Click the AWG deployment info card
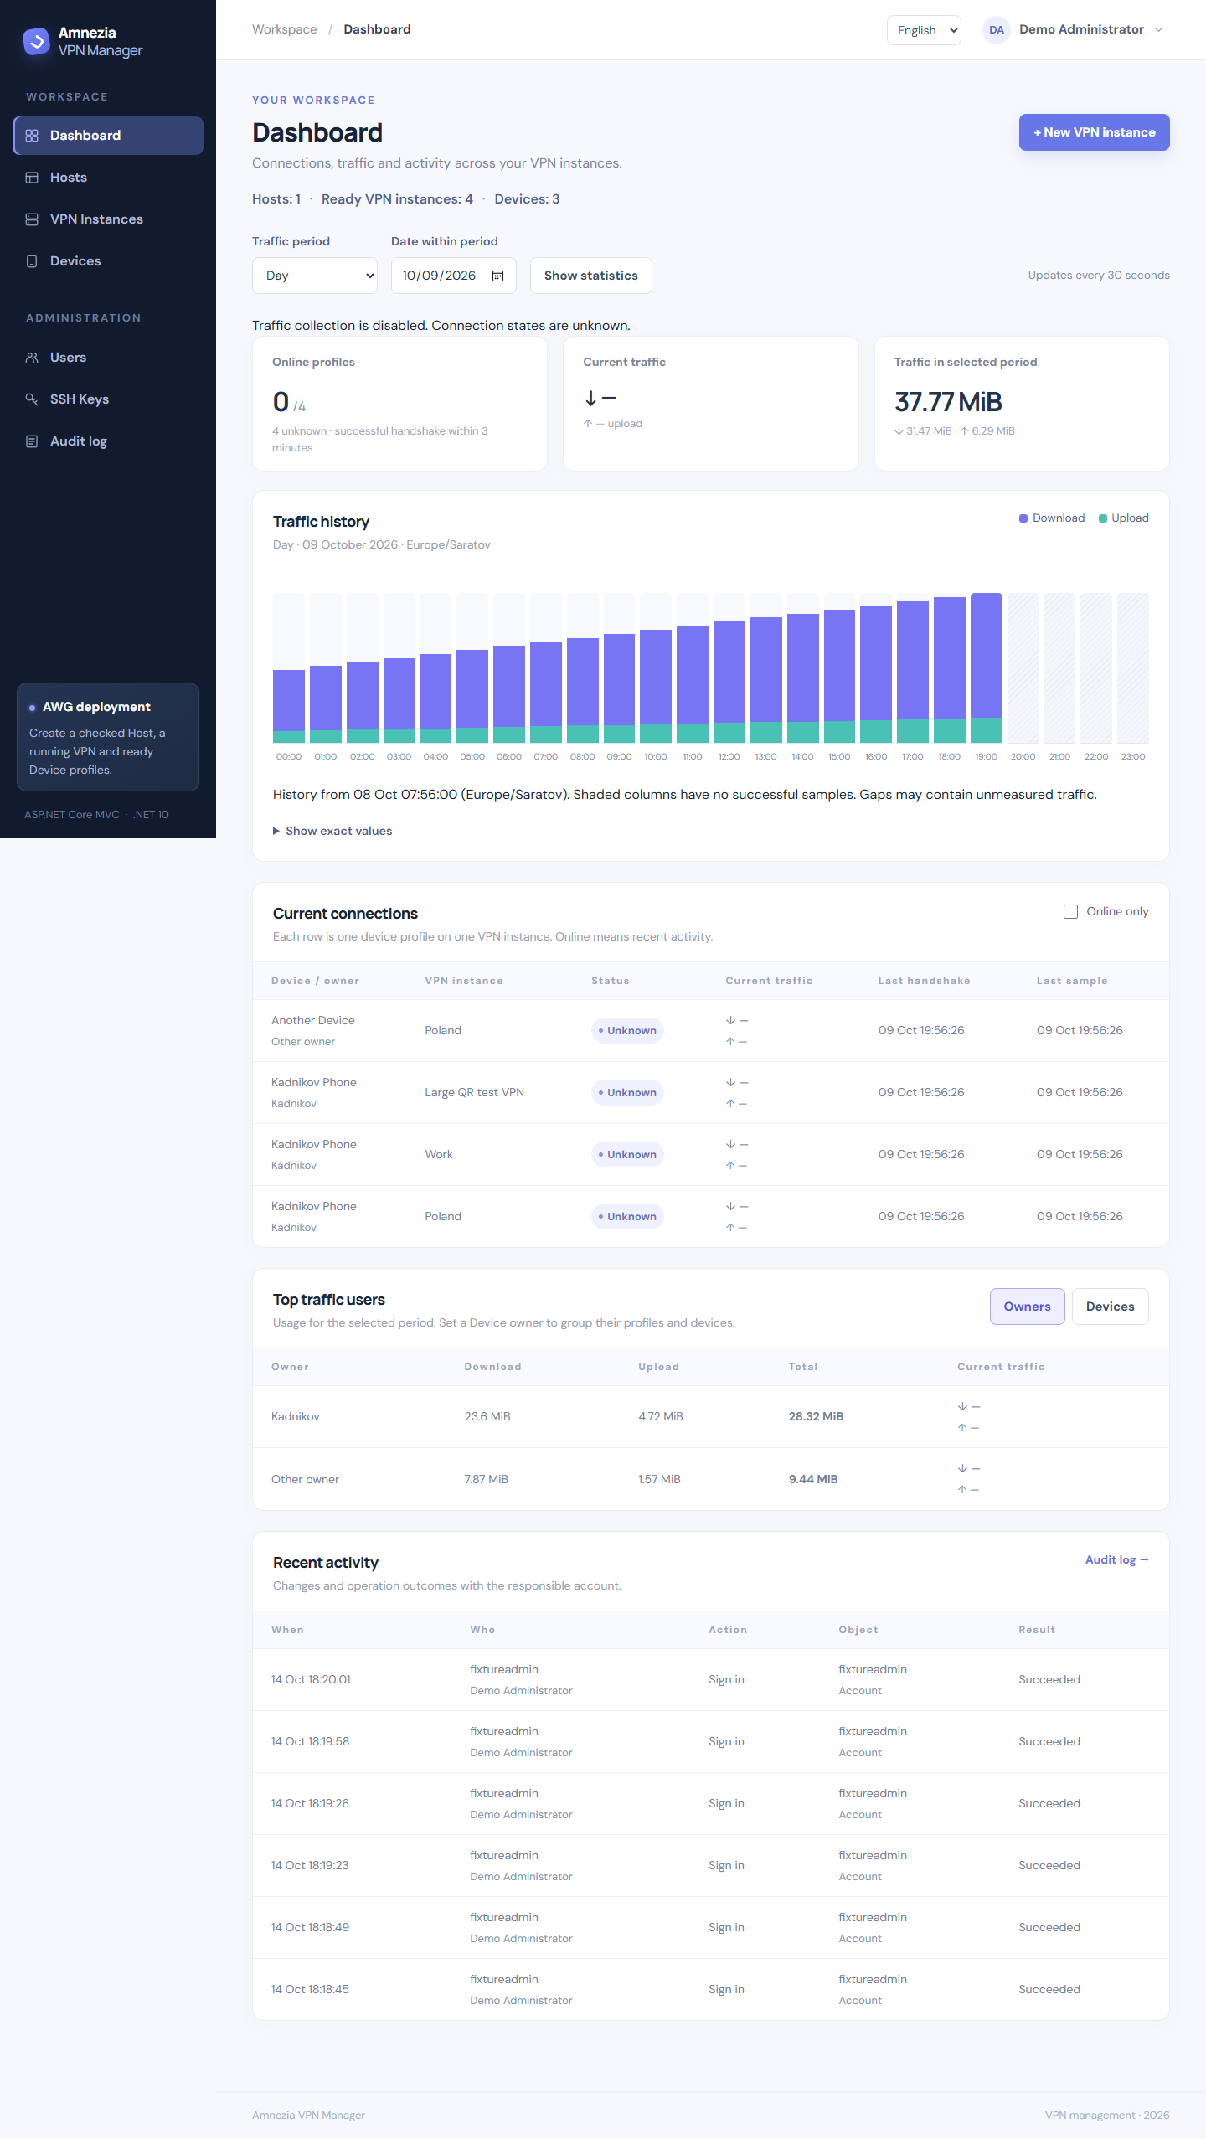The height and width of the screenshot is (2139, 1206). [108, 737]
